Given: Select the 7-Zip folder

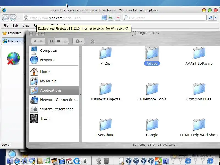Looking at the screenshot, I should (x=105, y=56).
